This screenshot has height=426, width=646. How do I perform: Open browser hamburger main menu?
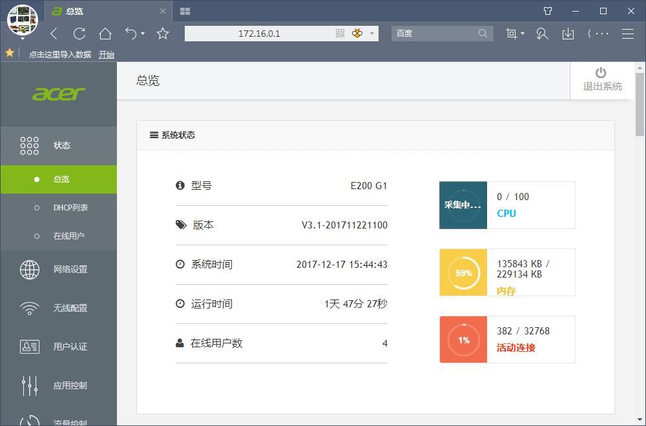point(627,34)
